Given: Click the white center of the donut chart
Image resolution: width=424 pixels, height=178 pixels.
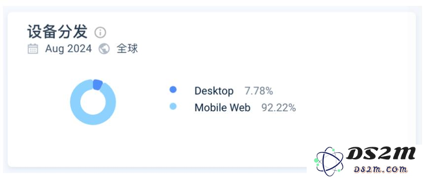Looking at the screenshot, I should click(93, 102).
